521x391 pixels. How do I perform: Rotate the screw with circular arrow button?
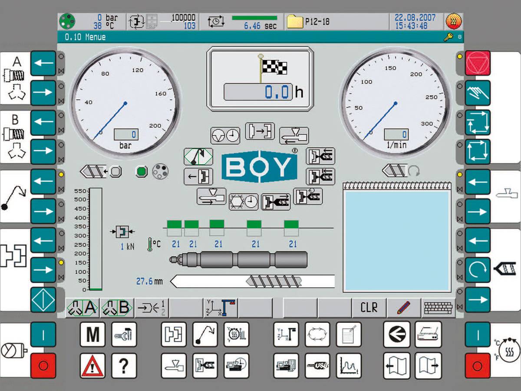(478, 270)
